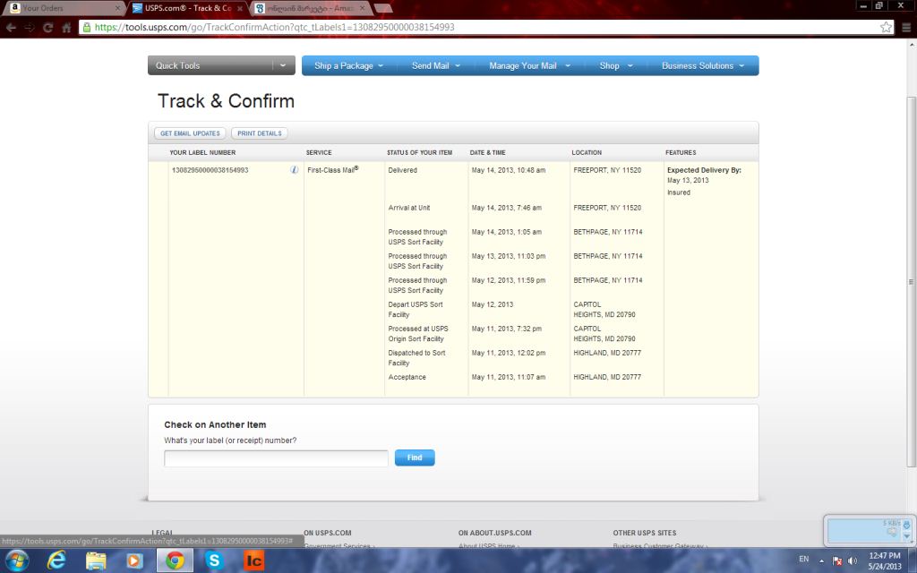Click the label number info icon

click(294, 169)
